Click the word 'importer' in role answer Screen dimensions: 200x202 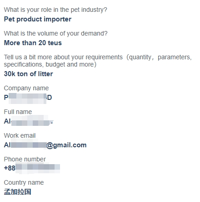(58, 20)
